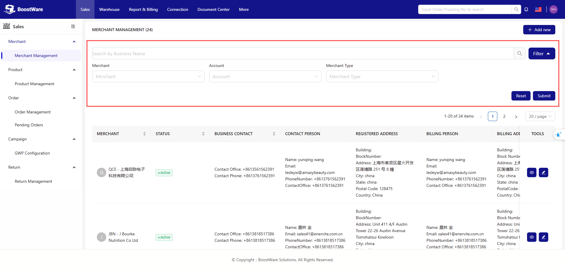Sort by the MERCHANT column arrows
Image resolution: width=565 pixels, height=270 pixels.
pyautogui.click(x=144, y=134)
